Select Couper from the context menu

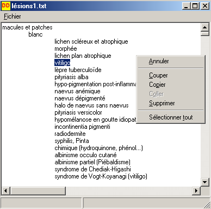click(158, 75)
